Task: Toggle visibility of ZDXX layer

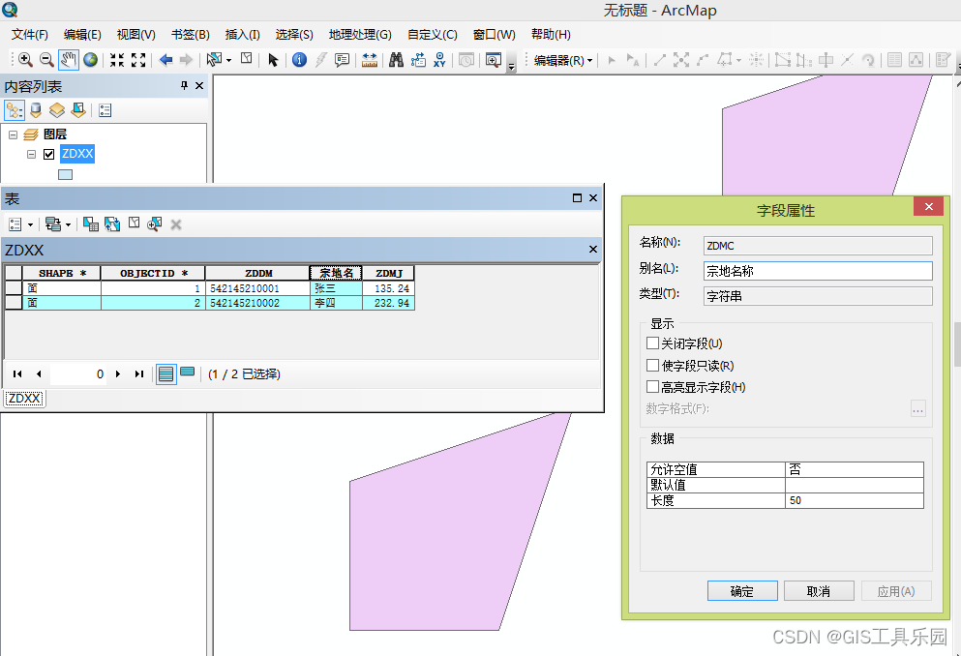Action: (x=49, y=154)
